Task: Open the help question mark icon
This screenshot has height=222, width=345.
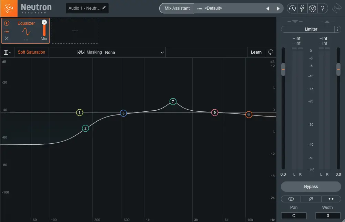Action: tap(322, 8)
